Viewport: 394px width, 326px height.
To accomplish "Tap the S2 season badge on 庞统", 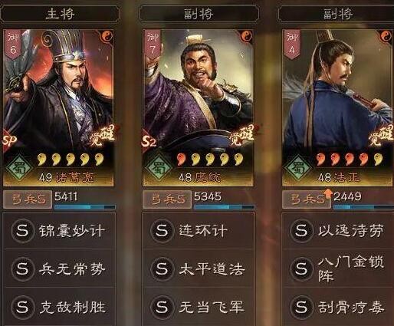I will [149, 141].
